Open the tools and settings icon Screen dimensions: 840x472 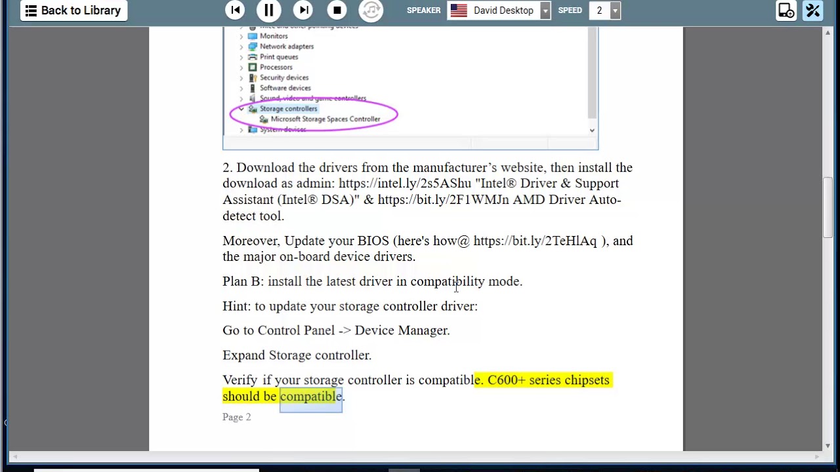[x=813, y=10]
